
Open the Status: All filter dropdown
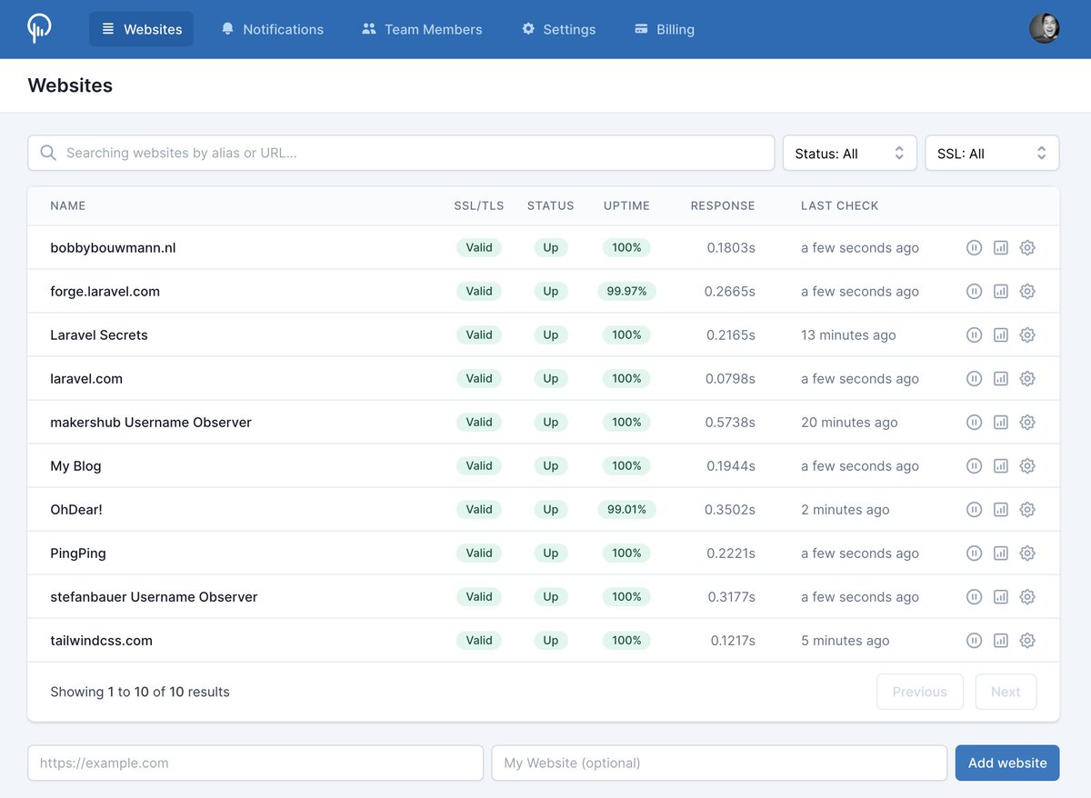[x=849, y=153]
